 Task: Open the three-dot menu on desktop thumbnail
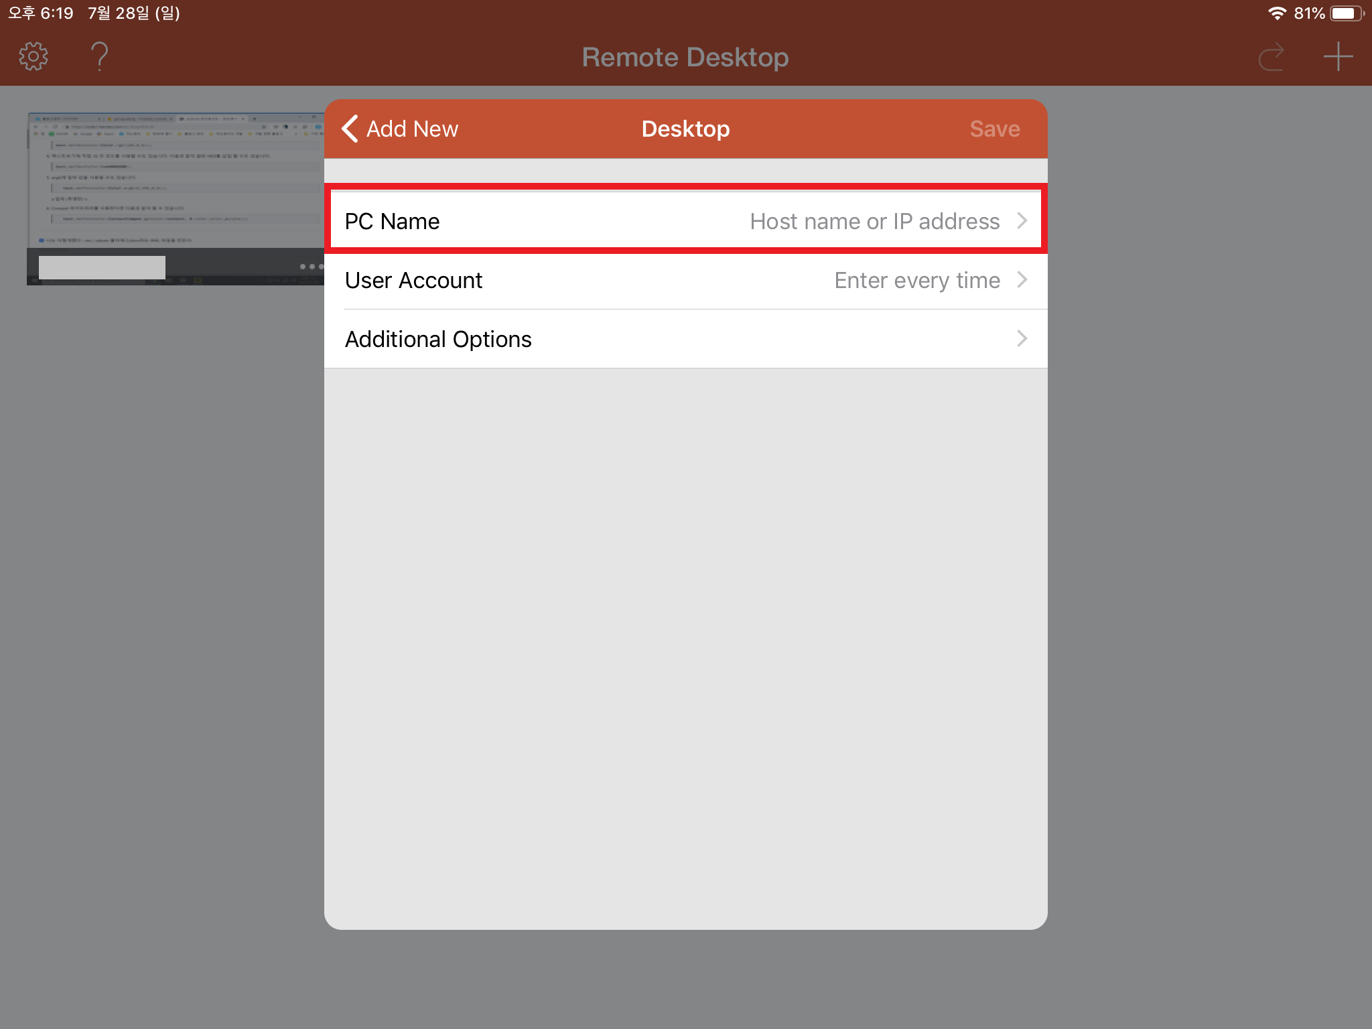312,267
